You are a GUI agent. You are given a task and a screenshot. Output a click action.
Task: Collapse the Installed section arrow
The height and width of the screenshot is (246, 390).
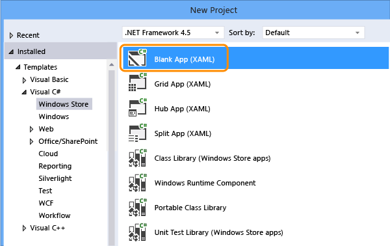point(11,52)
